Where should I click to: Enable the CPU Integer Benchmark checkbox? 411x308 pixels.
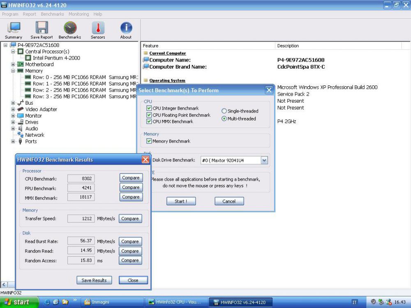click(149, 108)
